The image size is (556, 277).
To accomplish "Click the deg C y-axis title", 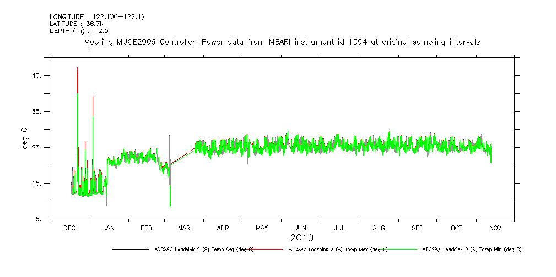I will 24,138.
